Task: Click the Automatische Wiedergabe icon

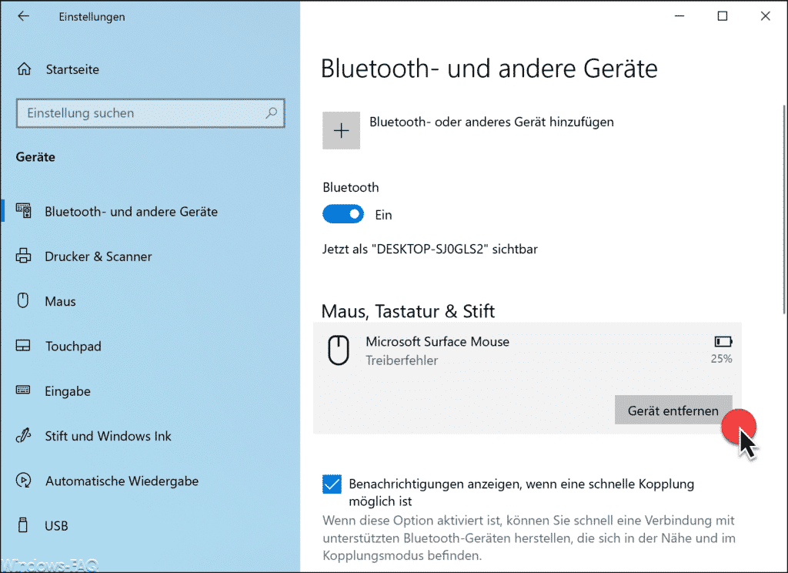Action: point(23,481)
